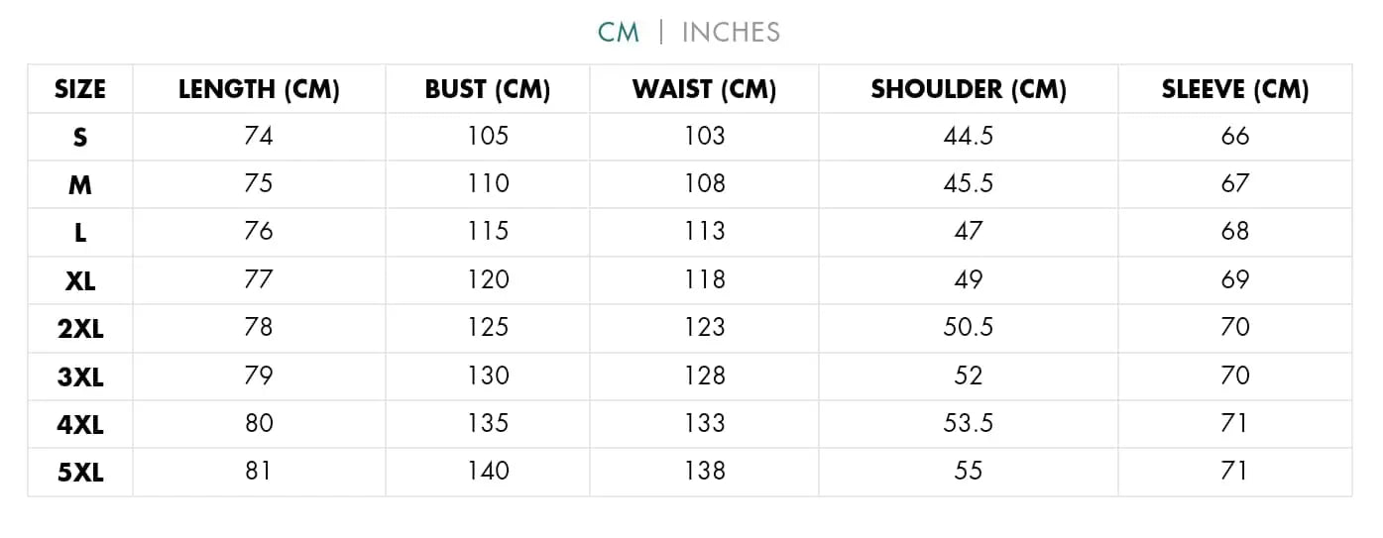1383x538 pixels.
Task: Click the waist value 123 for 2XL
Action: tap(704, 328)
